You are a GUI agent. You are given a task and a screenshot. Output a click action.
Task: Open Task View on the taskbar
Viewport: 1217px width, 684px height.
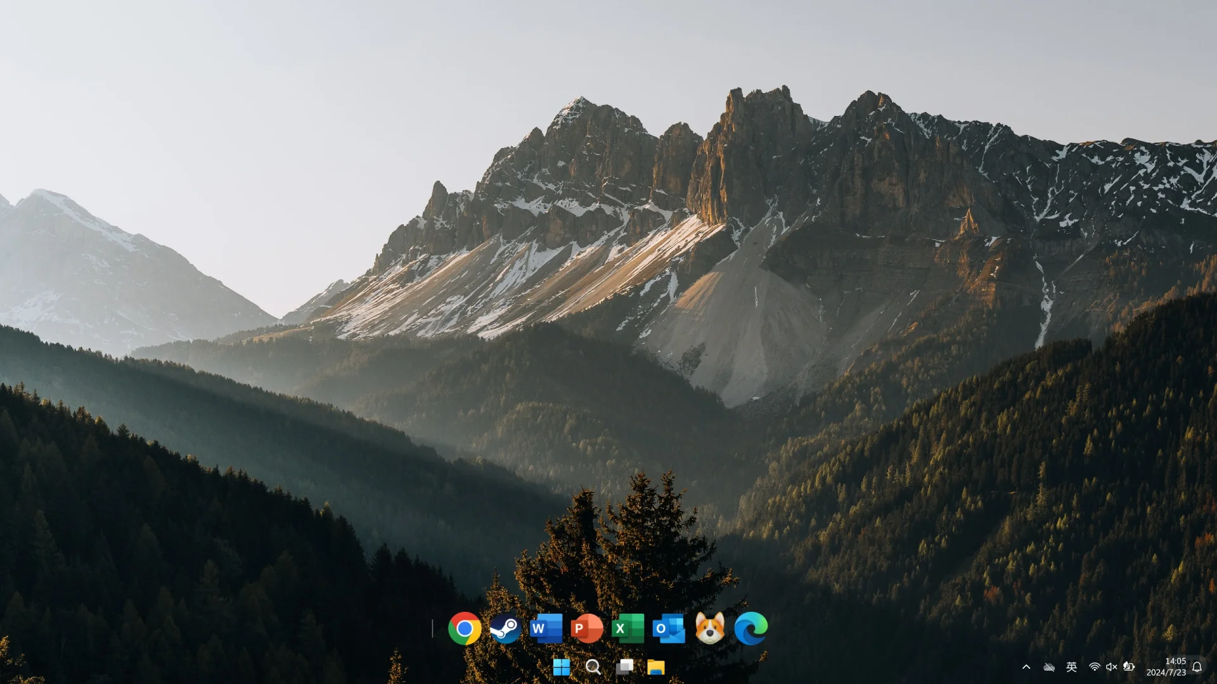pos(624,667)
